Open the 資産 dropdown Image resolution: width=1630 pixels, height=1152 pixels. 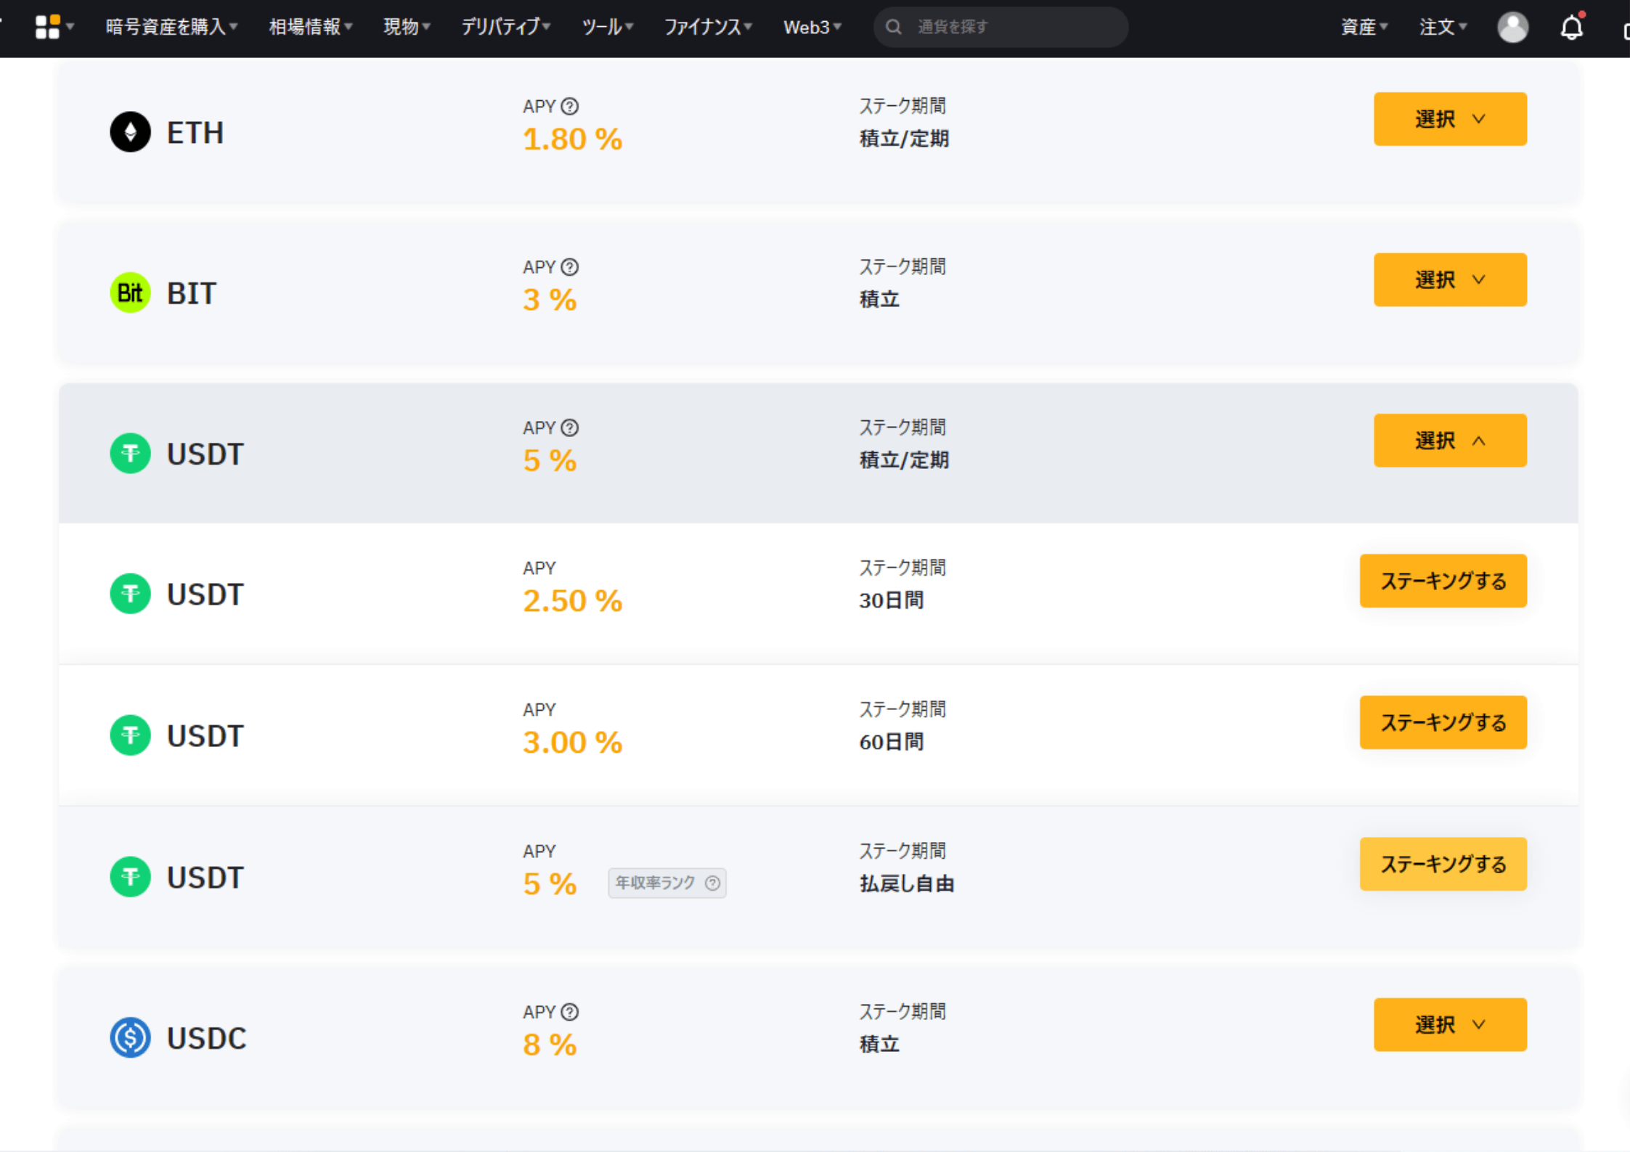click(1364, 27)
